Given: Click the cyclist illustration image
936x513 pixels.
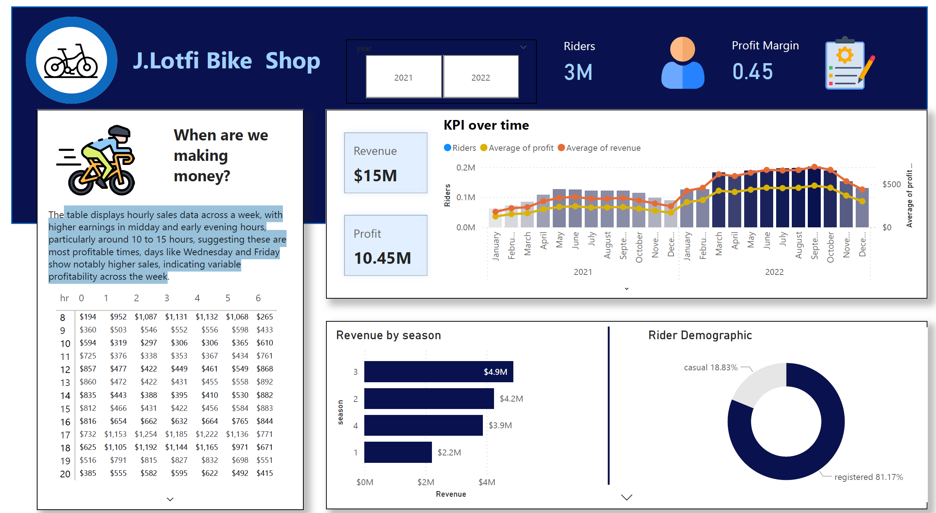Looking at the screenshot, I should click(97, 160).
